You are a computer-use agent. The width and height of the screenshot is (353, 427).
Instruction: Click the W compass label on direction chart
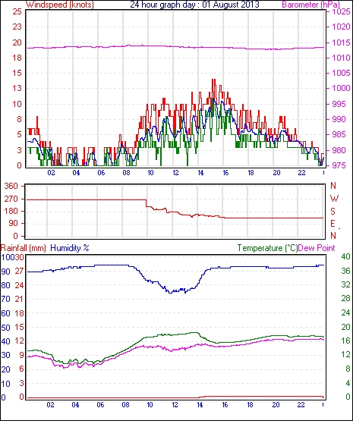(x=334, y=199)
